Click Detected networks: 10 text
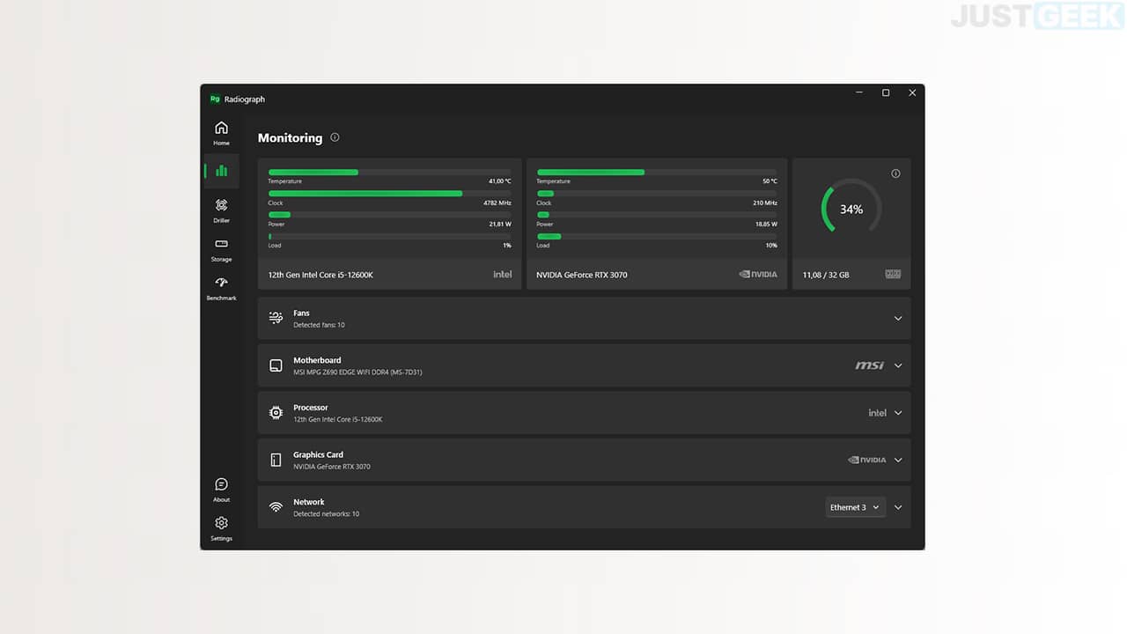 tap(326, 514)
